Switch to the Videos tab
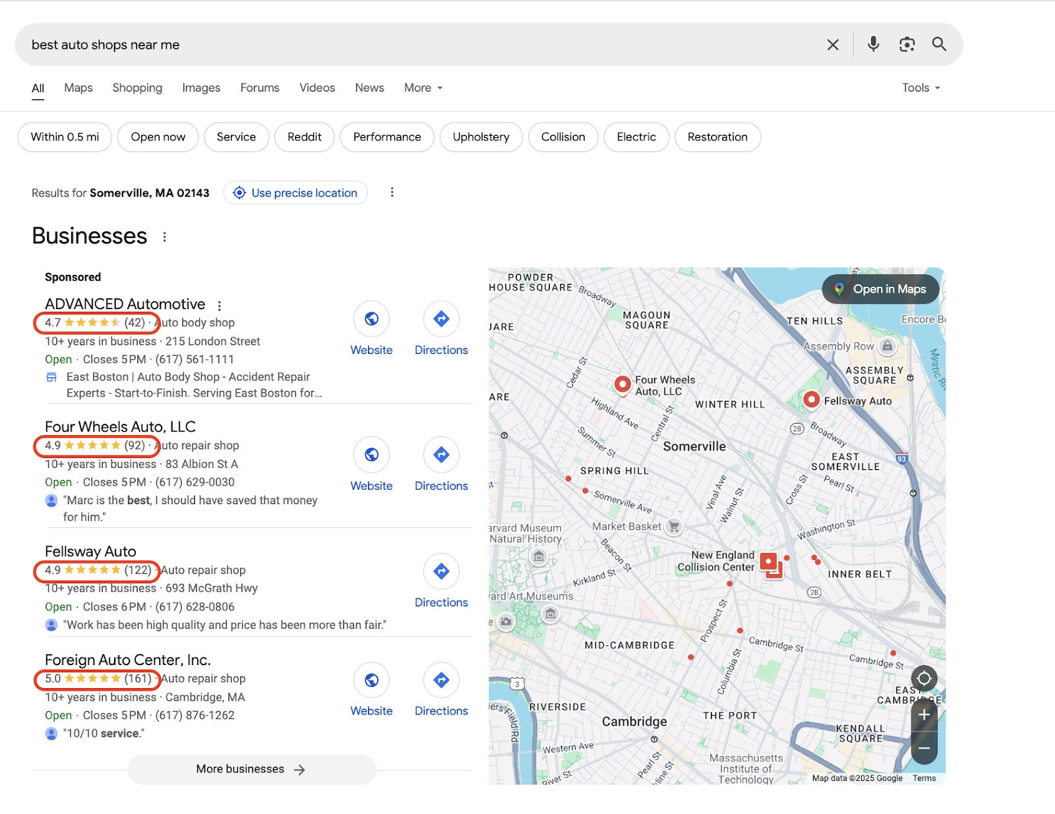Image resolution: width=1055 pixels, height=814 pixels. [317, 88]
